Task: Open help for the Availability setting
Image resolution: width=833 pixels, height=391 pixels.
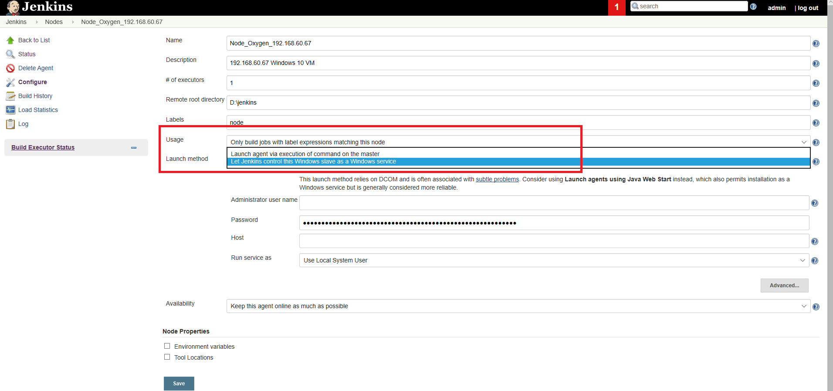Action: pyautogui.click(x=816, y=307)
